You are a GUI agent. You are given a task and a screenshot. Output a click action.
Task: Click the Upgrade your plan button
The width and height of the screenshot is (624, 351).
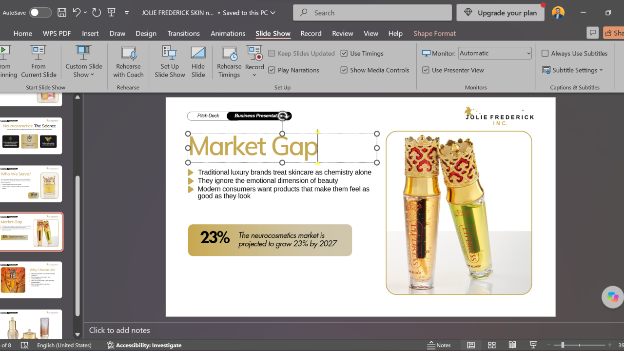pos(502,13)
